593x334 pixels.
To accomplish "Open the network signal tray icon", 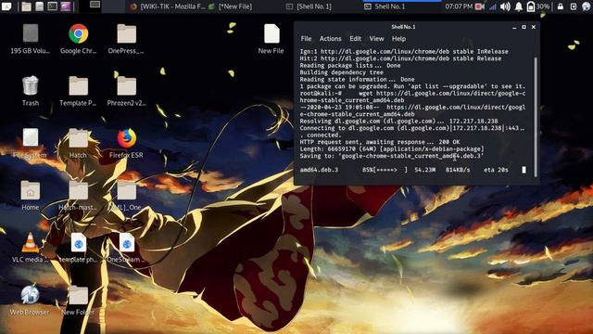I will tap(492, 6).
